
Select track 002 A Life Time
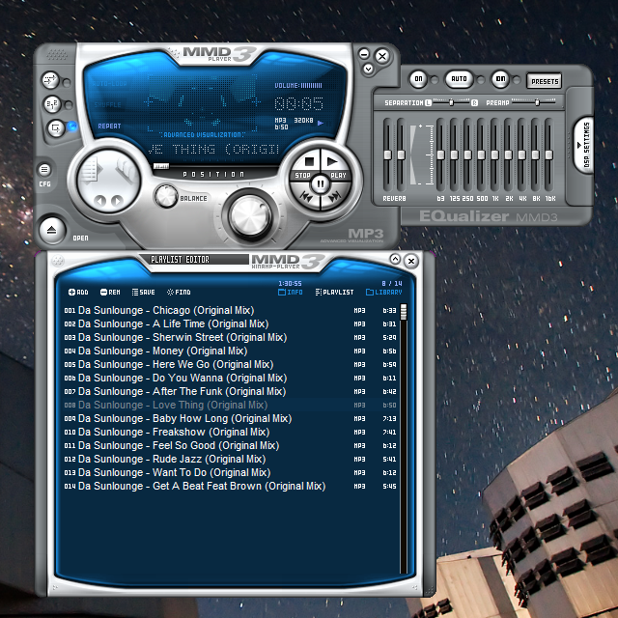pyautogui.click(x=231, y=324)
